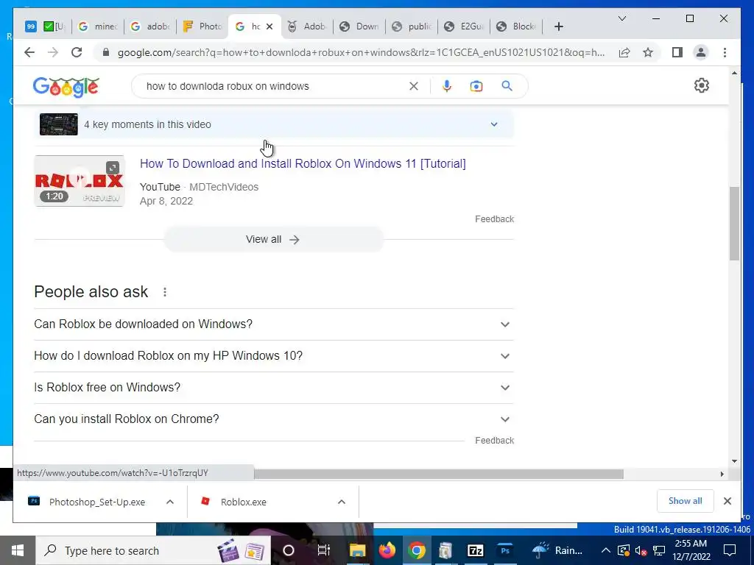Switch to the Photo tab
This screenshot has width=754, height=565.
(203, 26)
